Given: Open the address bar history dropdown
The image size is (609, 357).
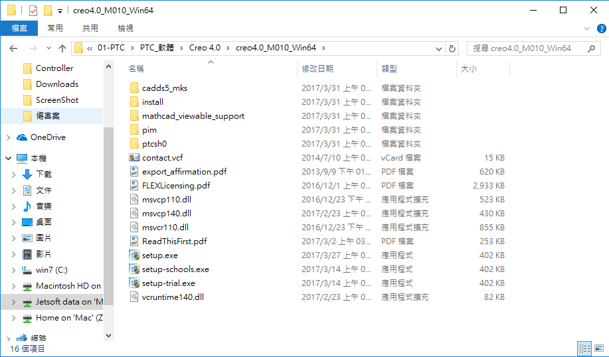Looking at the screenshot, I should (x=438, y=48).
